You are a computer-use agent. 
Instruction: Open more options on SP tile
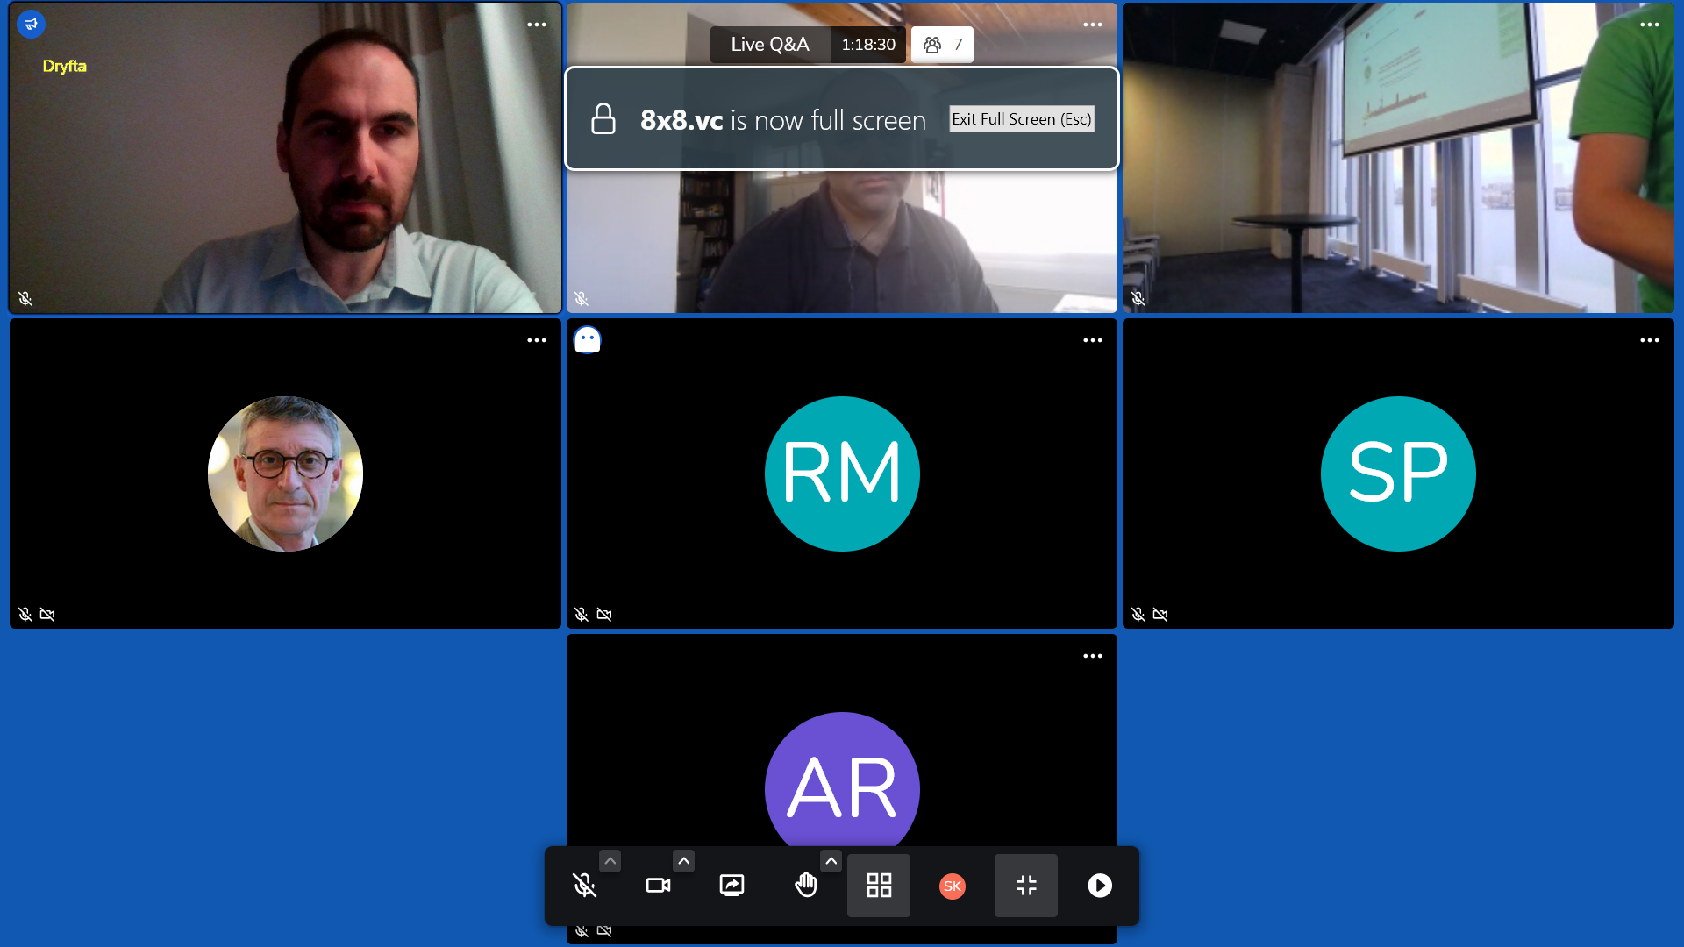pyautogui.click(x=1650, y=340)
